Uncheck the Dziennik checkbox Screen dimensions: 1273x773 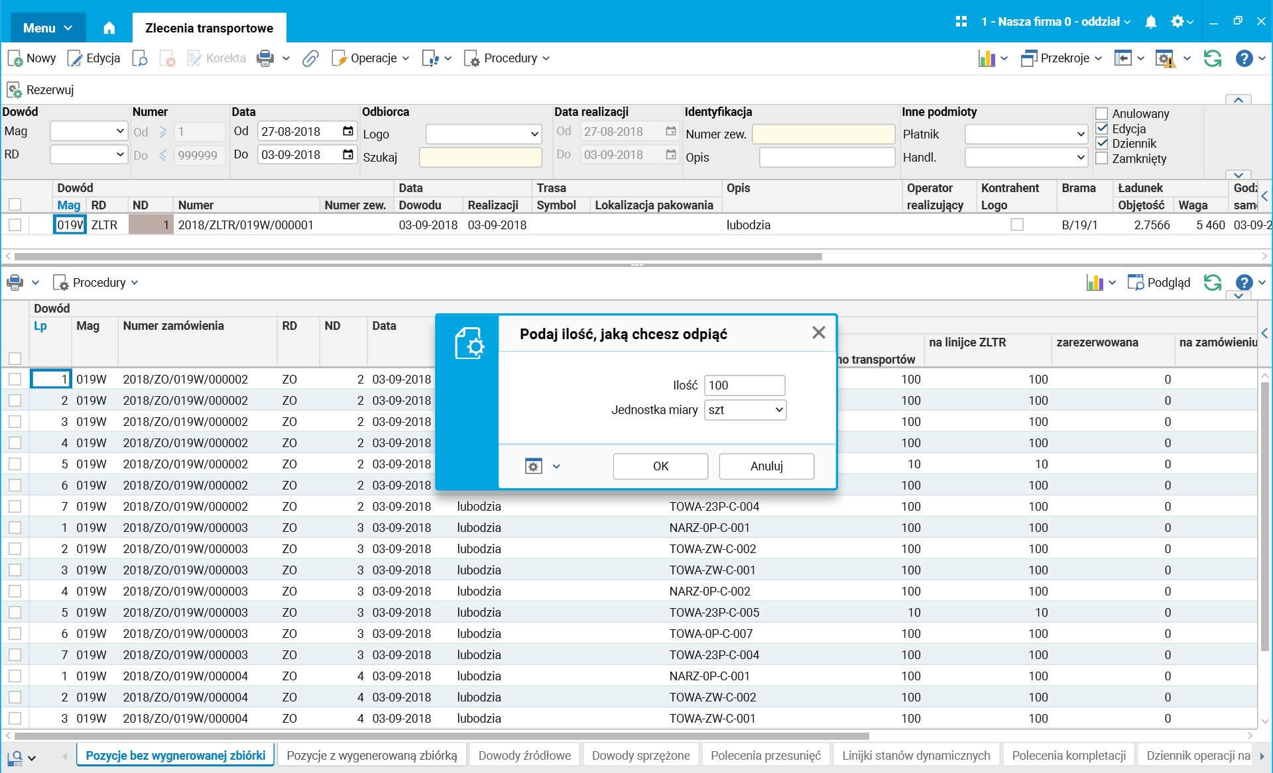1102,144
